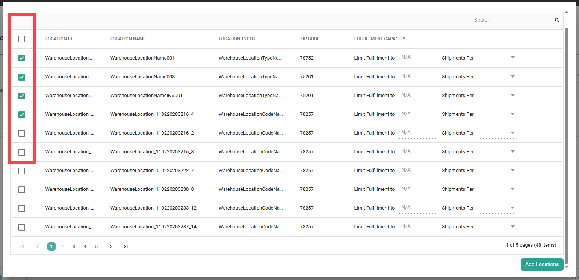
Task: Click the search magnifier icon
Action: coord(557,20)
